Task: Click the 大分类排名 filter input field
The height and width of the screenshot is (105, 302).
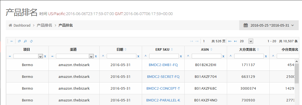Action: point(249,56)
